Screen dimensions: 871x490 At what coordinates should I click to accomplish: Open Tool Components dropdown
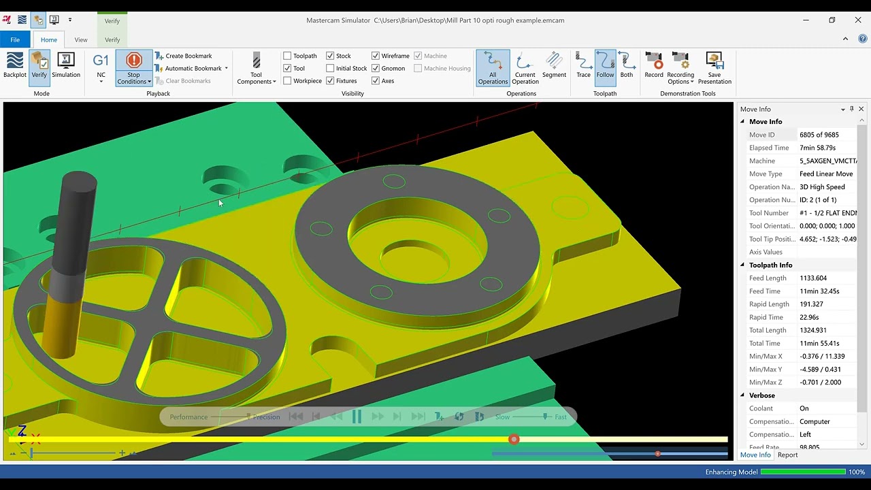(x=256, y=68)
